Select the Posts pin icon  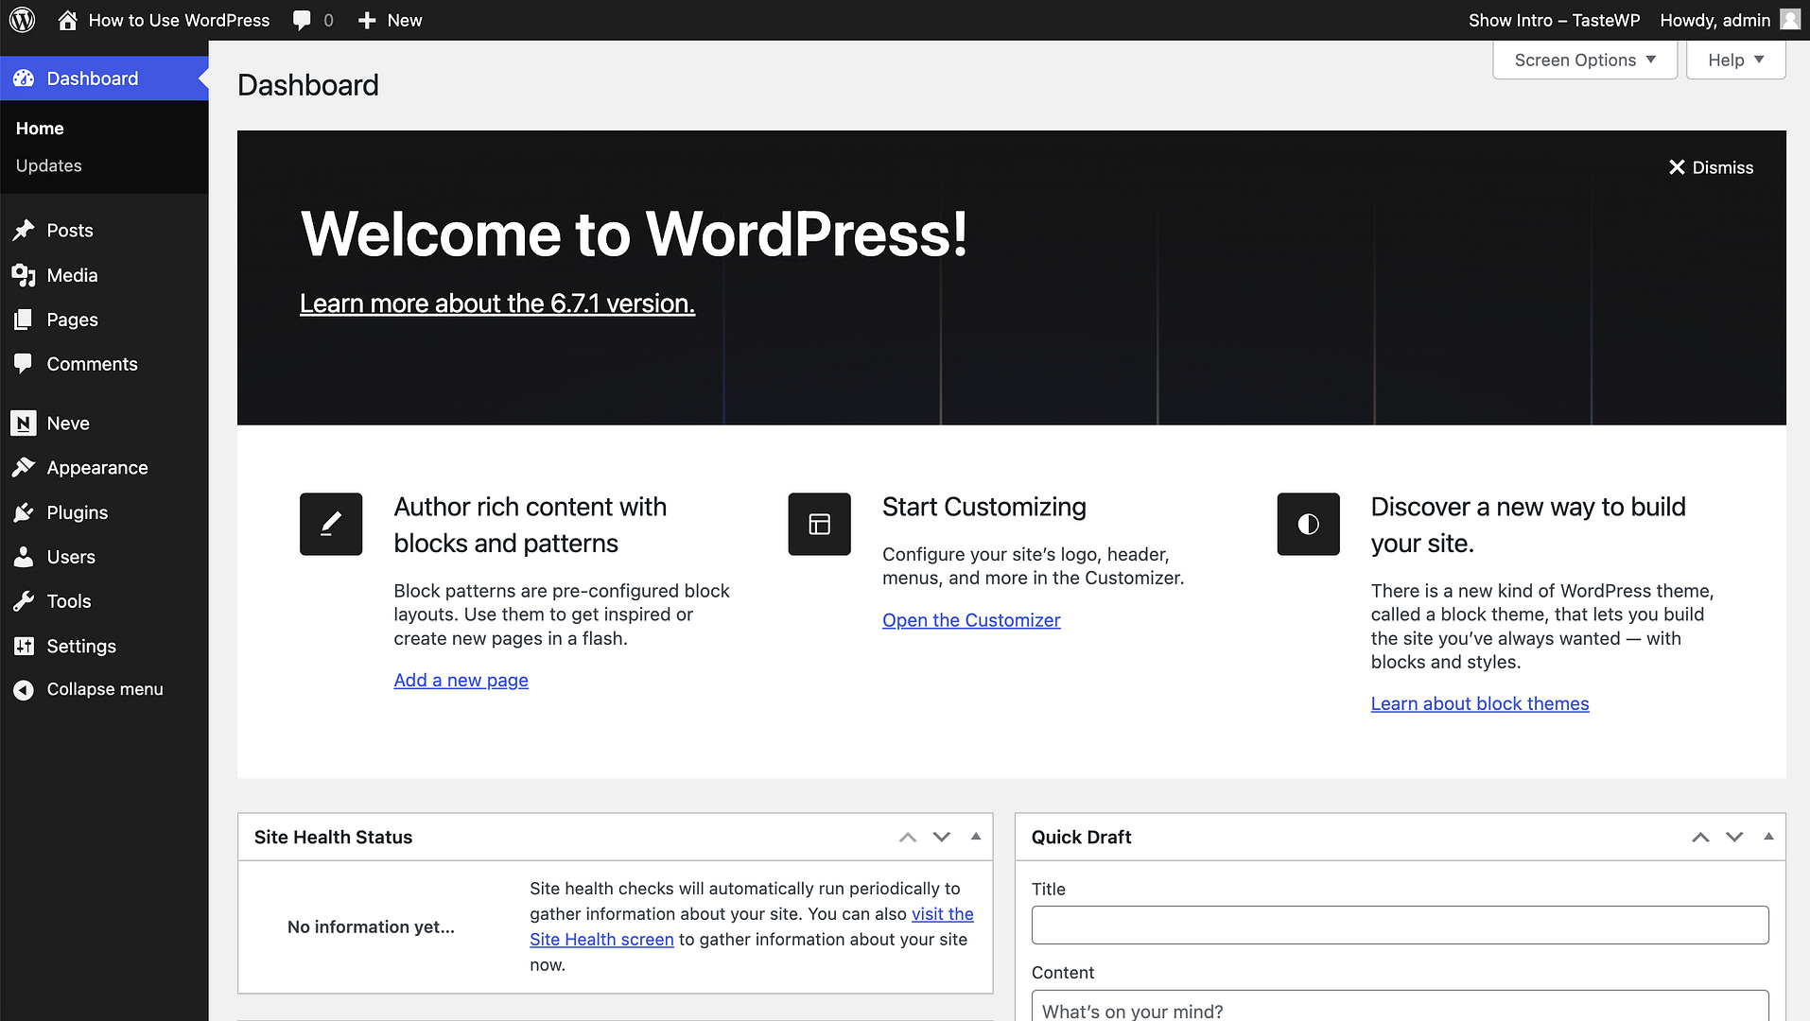25,230
